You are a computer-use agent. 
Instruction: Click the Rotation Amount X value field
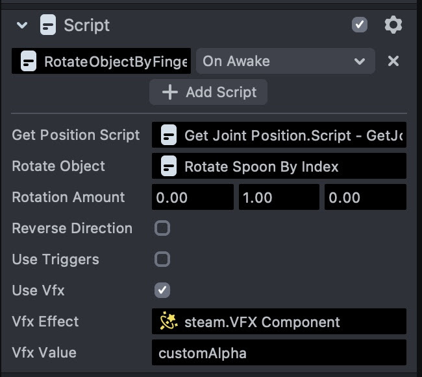[x=192, y=198]
